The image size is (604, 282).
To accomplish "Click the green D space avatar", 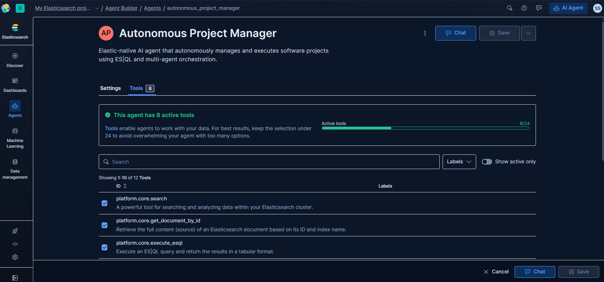I will point(20,8).
